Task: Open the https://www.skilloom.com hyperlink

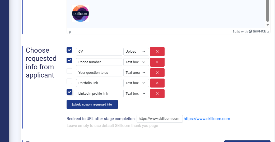Action: point(207,119)
